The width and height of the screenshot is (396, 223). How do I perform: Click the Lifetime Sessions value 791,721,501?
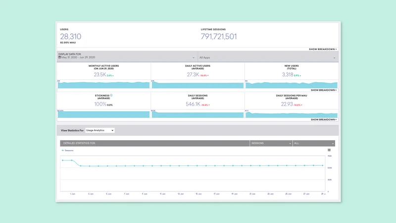click(219, 37)
